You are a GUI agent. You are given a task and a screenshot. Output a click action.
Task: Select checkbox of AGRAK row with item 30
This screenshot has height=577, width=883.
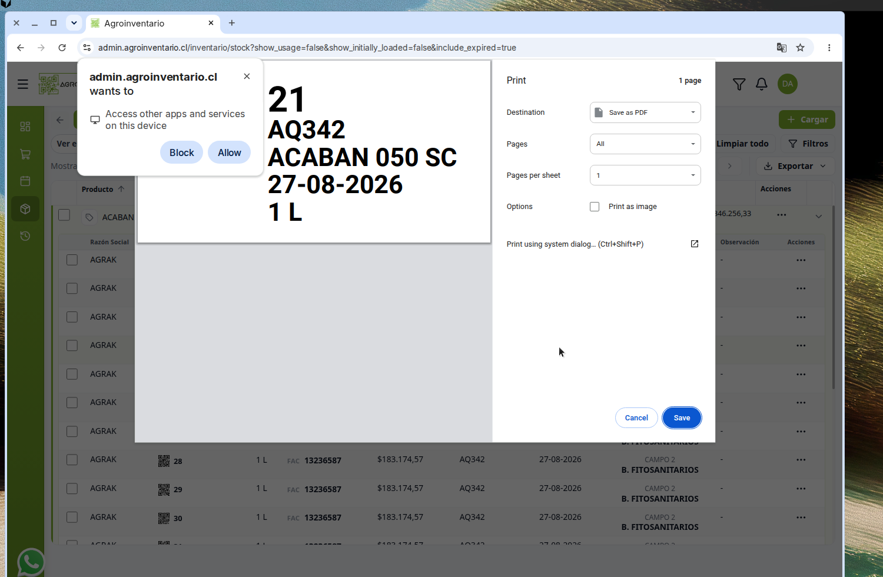(x=72, y=518)
